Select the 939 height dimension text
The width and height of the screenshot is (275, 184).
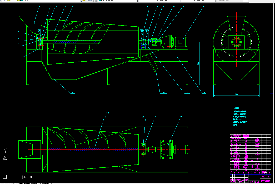tap(198, 63)
